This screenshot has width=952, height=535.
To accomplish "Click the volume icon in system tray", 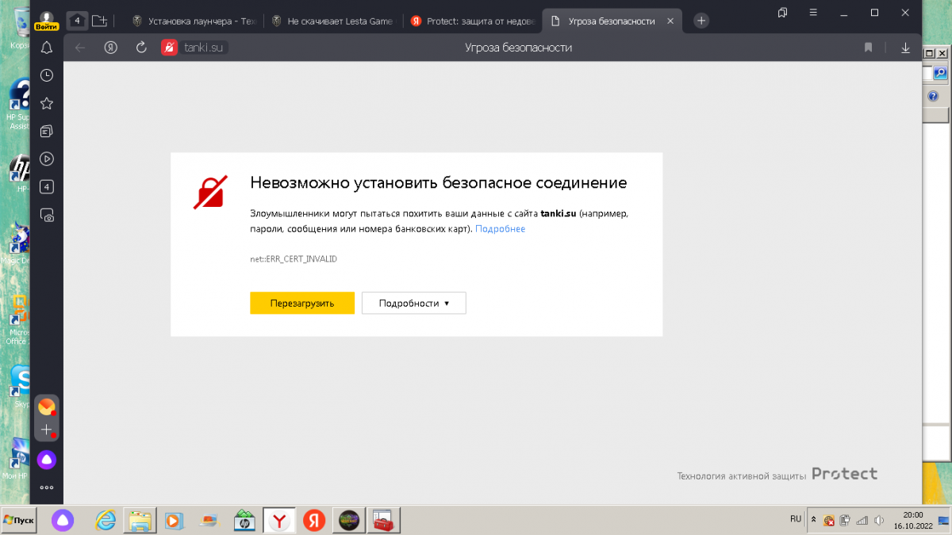I will [x=878, y=521].
